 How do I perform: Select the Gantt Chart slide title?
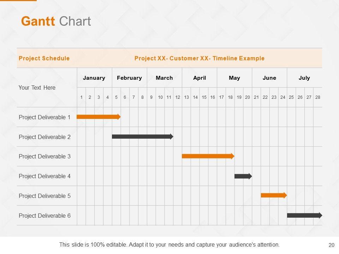coord(56,21)
